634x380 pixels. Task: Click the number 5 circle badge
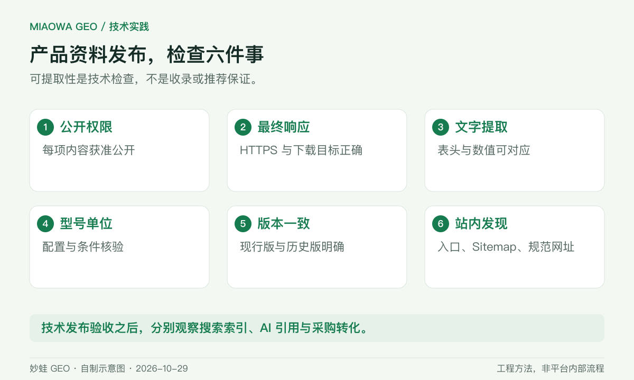[243, 224]
